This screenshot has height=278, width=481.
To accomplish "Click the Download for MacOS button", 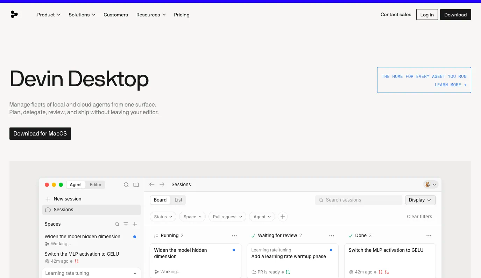I will point(40,134).
